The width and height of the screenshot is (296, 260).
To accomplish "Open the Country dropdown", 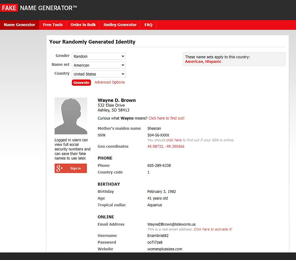I will (x=99, y=74).
